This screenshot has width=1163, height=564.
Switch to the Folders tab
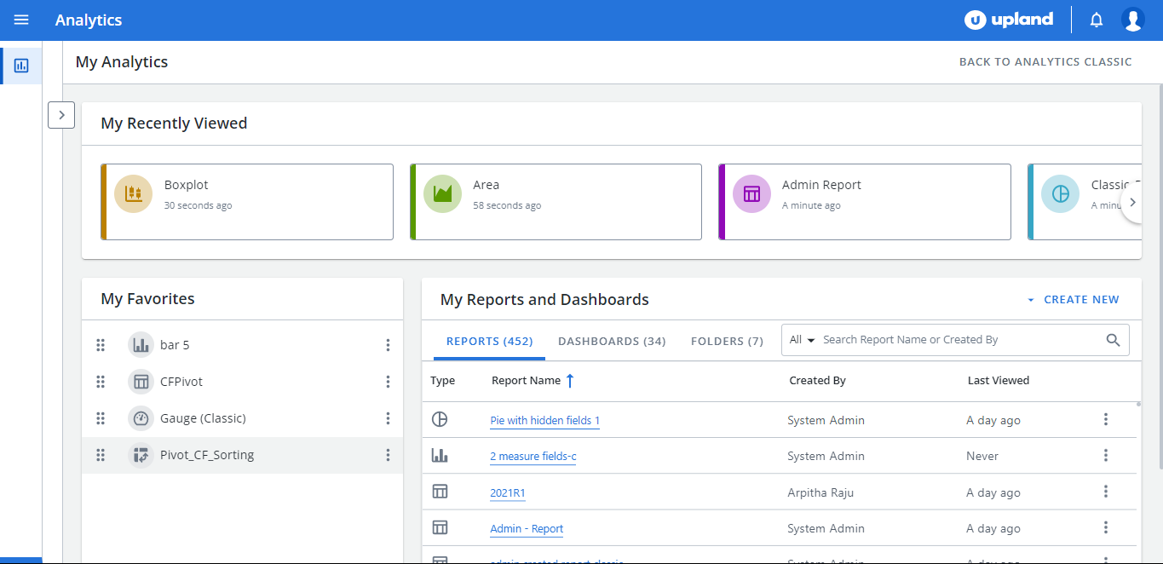(x=726, y=341)
